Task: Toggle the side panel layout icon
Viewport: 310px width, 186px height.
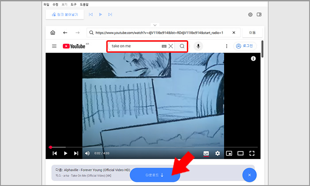Action: click(259, 15)
